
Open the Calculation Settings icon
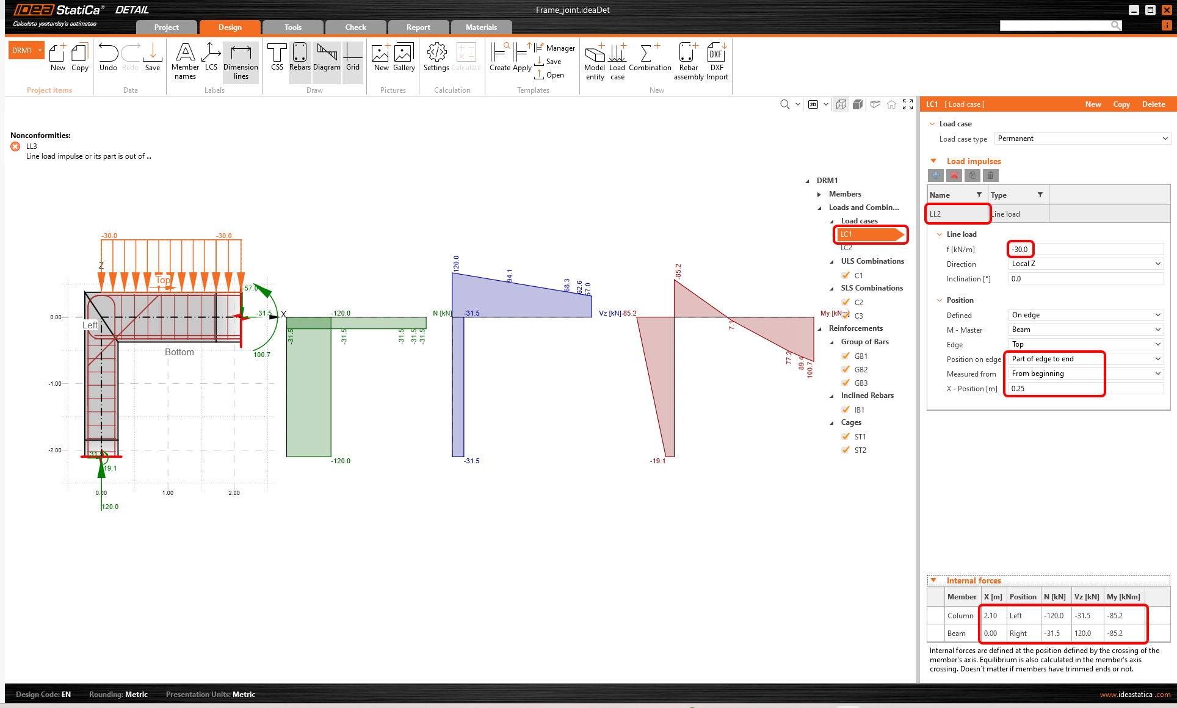pos(436,58)
